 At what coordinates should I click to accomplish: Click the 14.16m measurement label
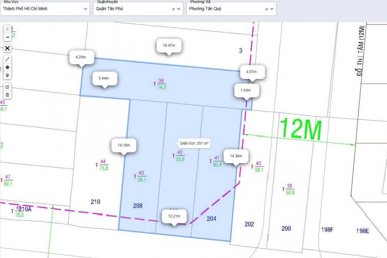click(124, 145)
